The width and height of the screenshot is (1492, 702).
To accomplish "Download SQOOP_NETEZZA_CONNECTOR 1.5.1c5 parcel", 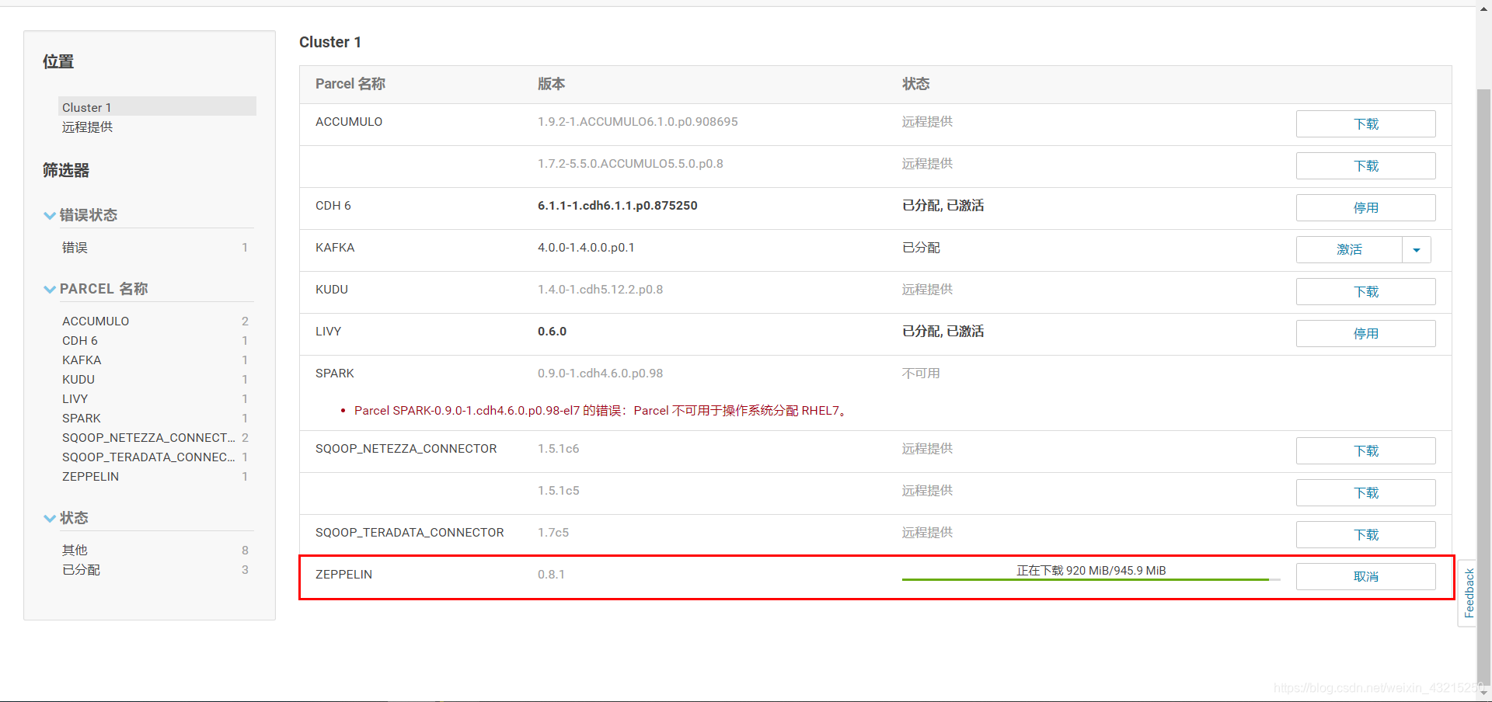I will point(1365,493).
